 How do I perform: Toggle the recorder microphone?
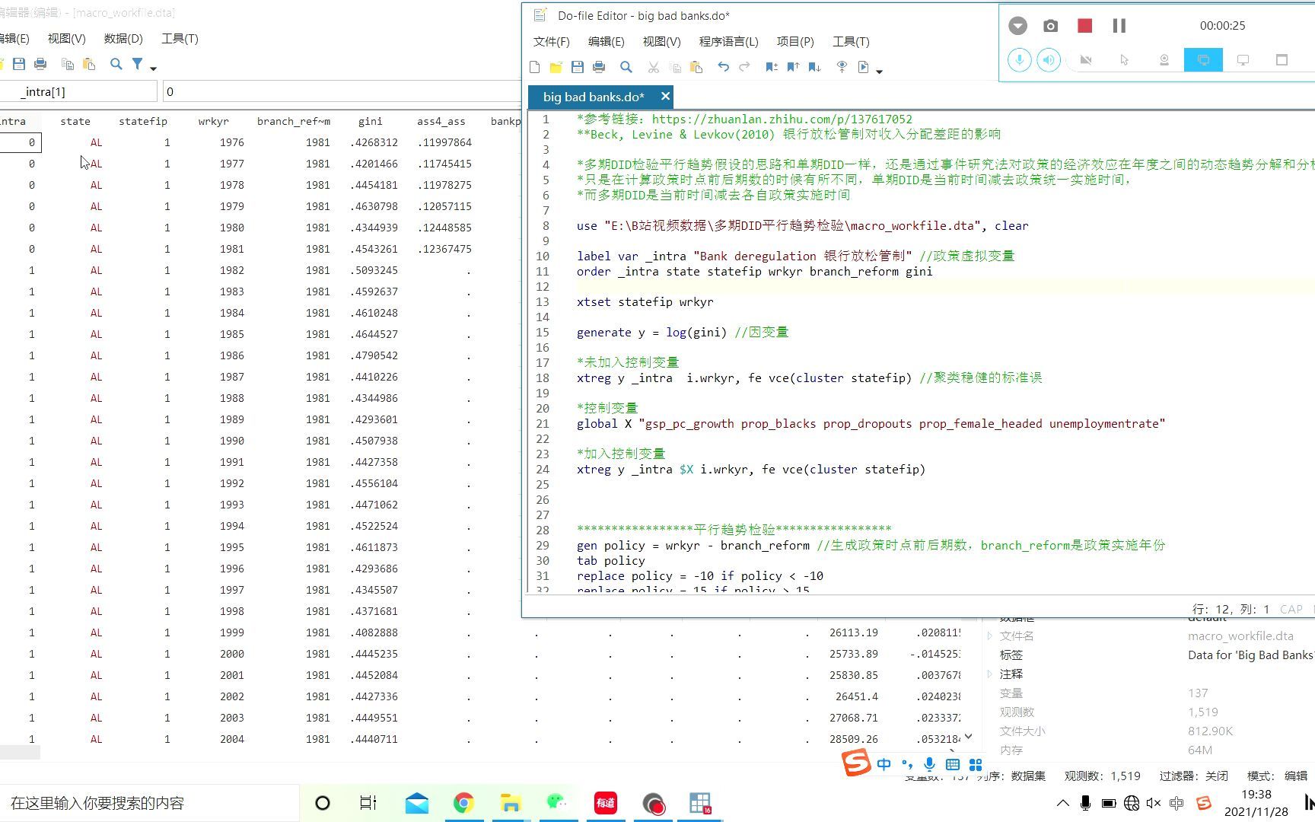click(1019, 59)
